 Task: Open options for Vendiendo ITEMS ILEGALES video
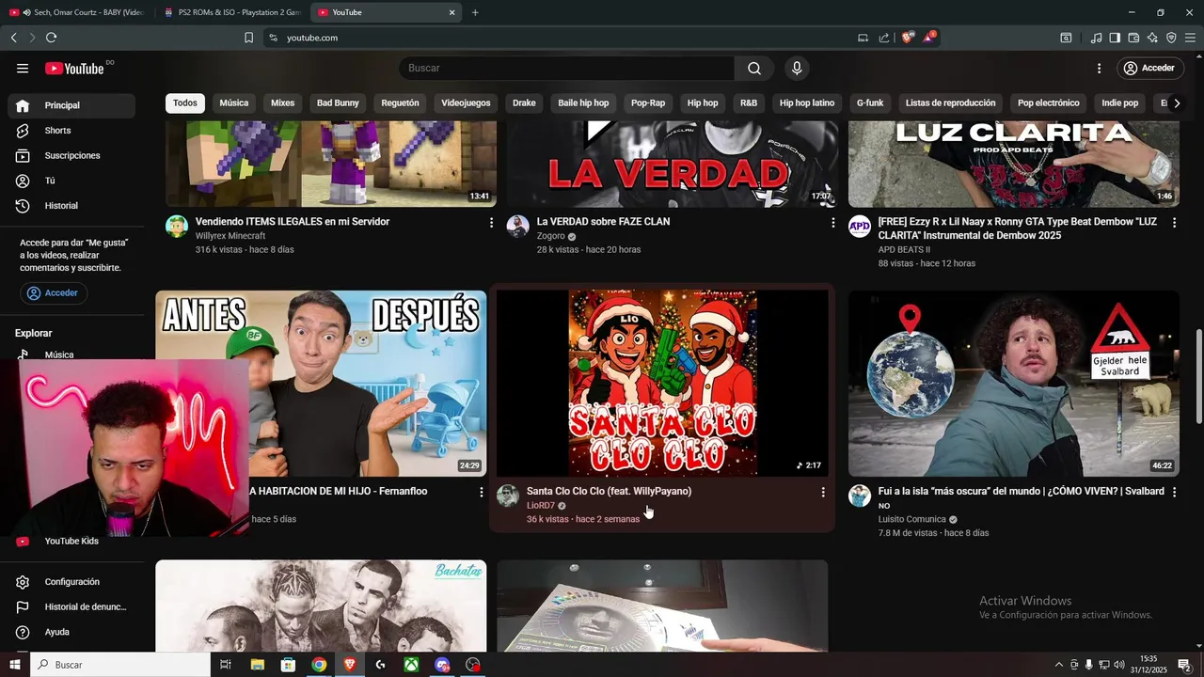(x=491, y=223)
